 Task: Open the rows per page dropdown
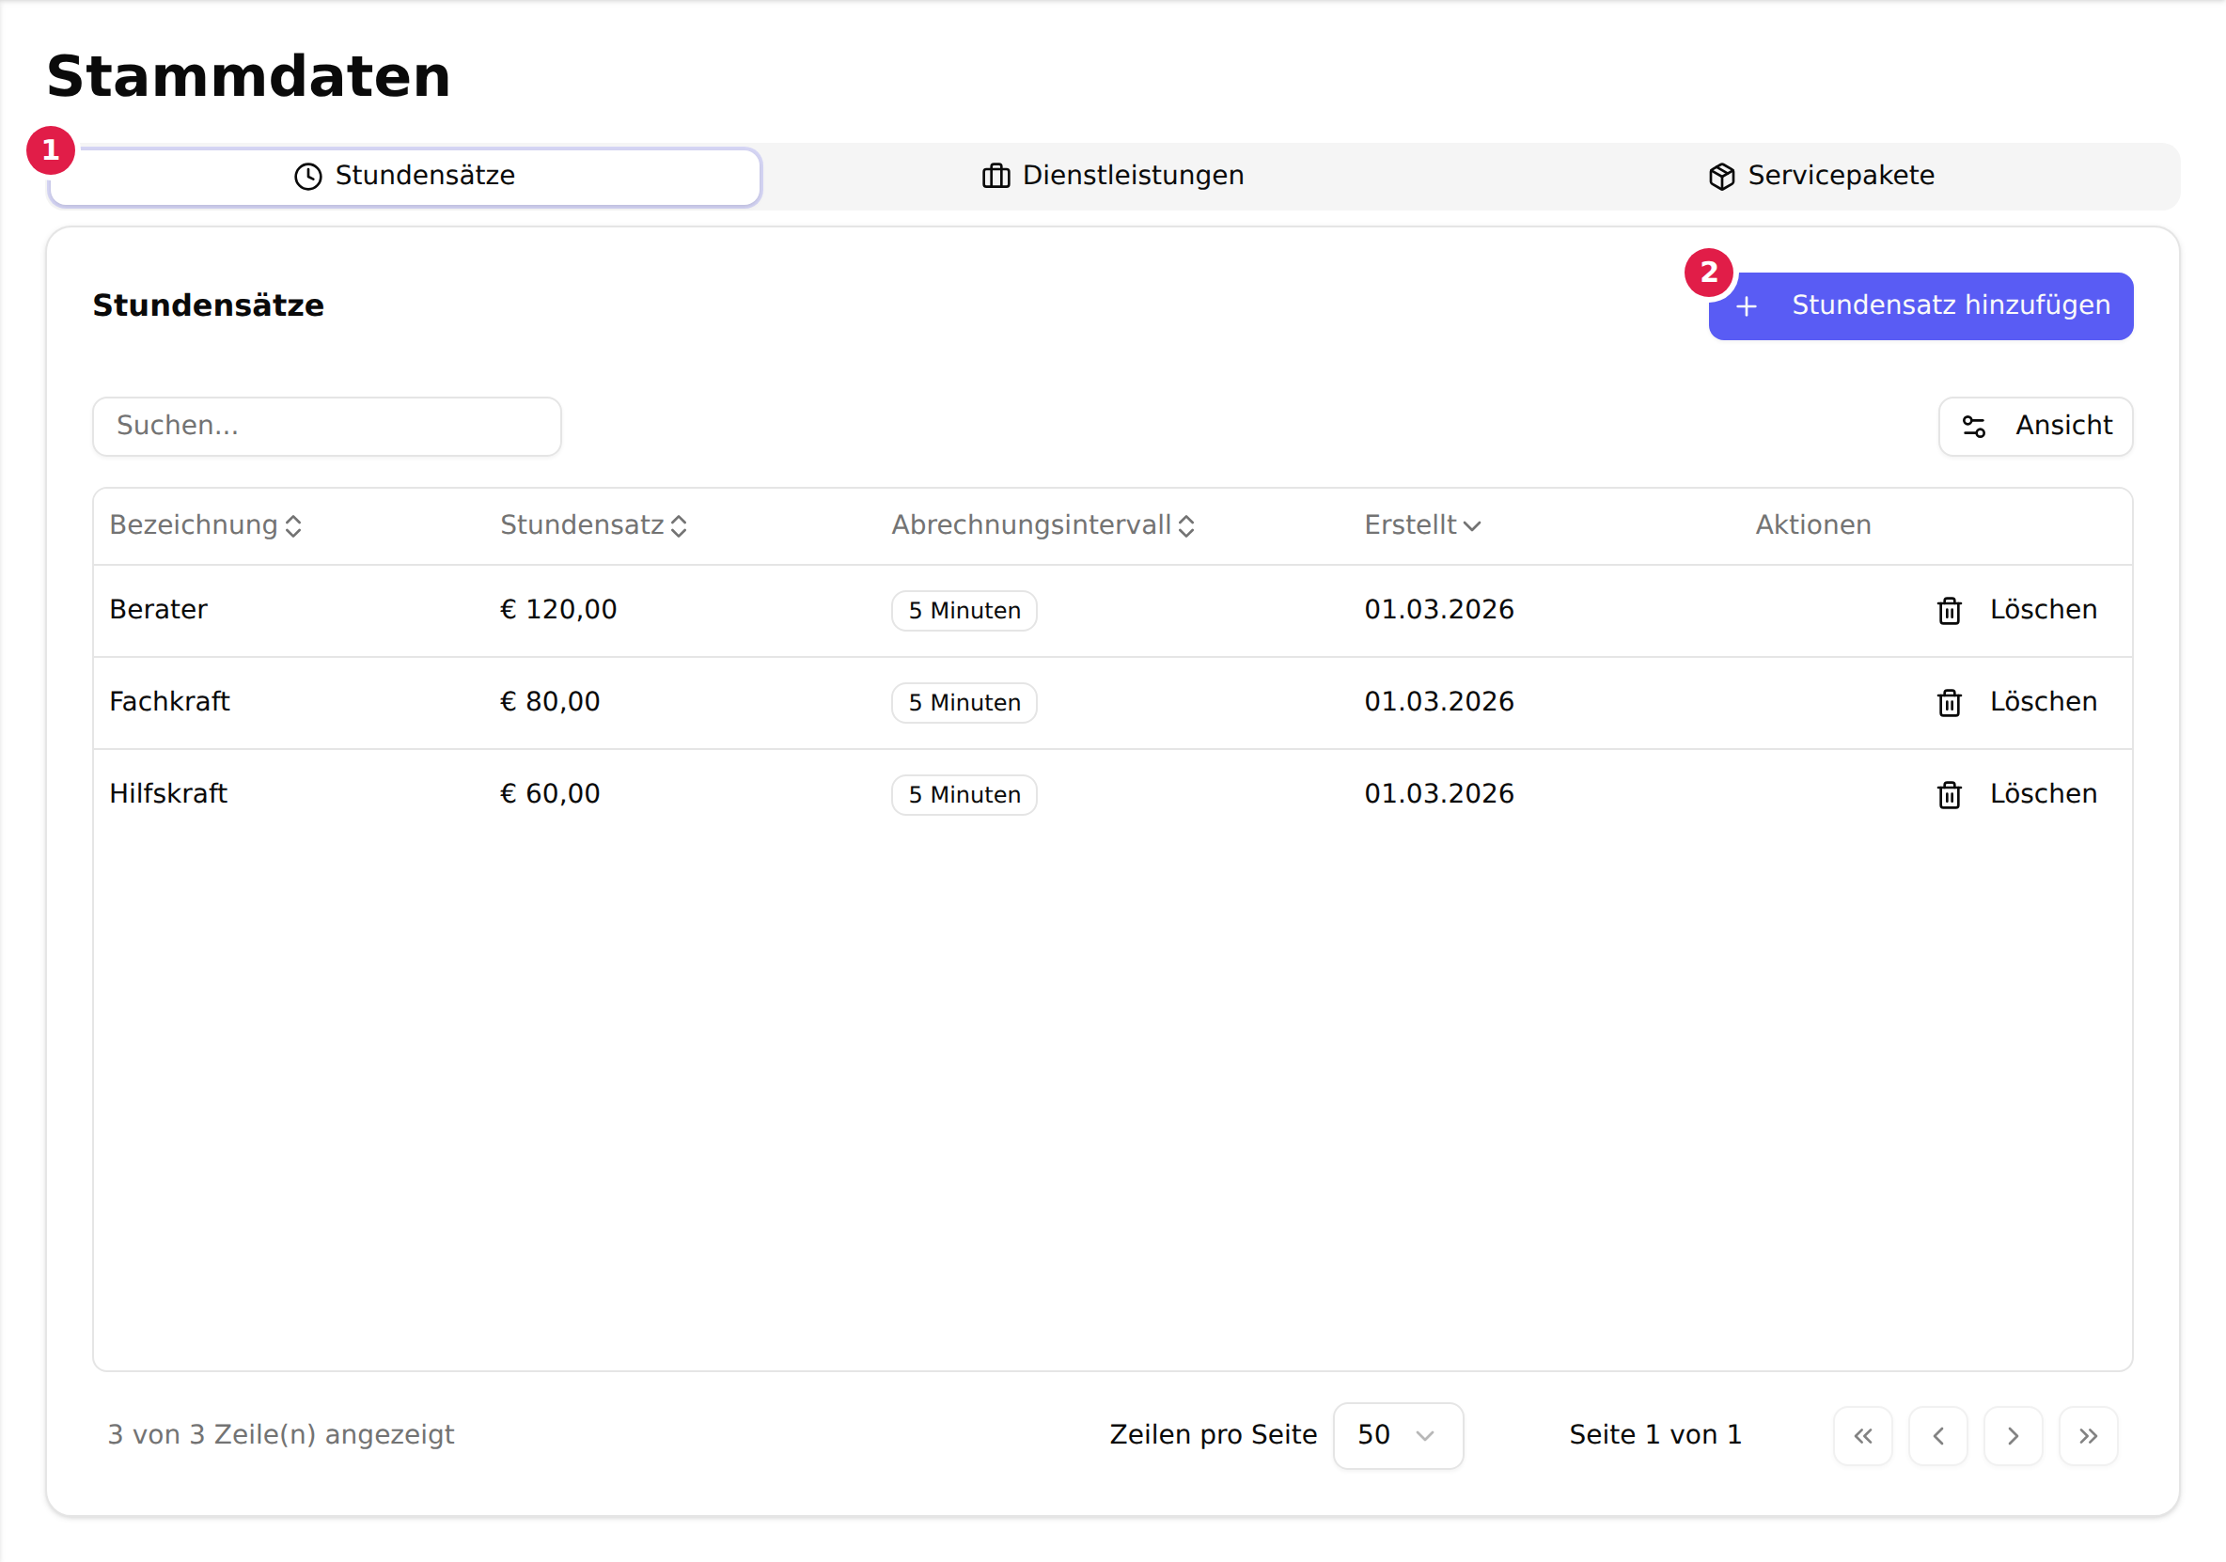pyautogui.click(x=1398, y=1436)
